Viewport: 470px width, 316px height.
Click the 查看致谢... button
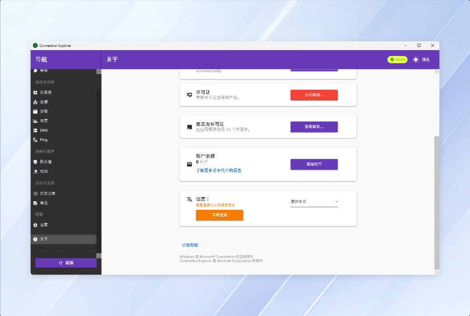[314, 127]
